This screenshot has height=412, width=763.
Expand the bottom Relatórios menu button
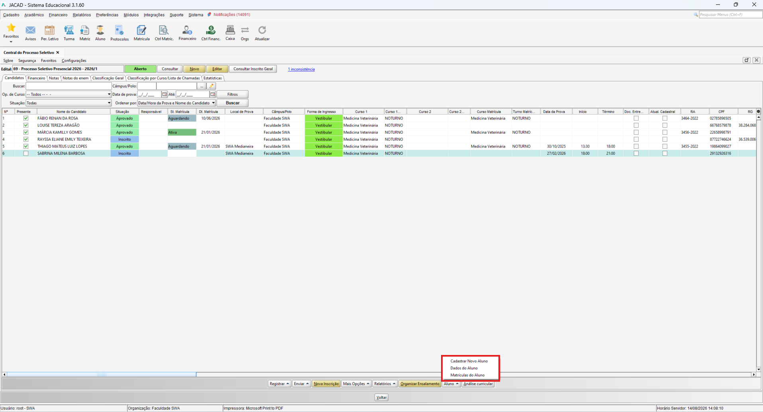click(x=385, y=384)
